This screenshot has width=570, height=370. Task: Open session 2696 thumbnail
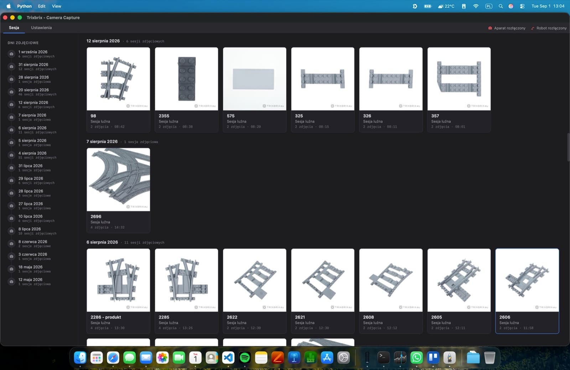(x=118, y=179)
